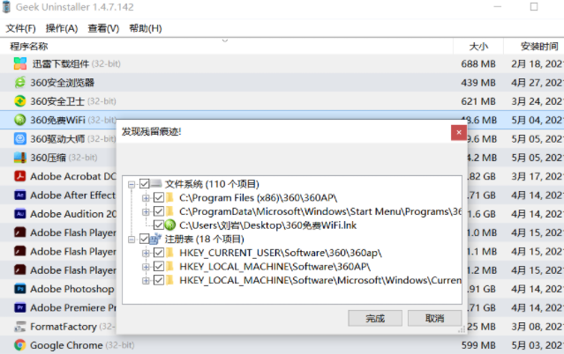Click the folder icon for C:\Program Files (x86)\360\360AP

click(x=169, y=197)
